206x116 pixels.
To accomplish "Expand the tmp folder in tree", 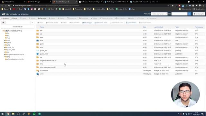I will coord(5,57).
